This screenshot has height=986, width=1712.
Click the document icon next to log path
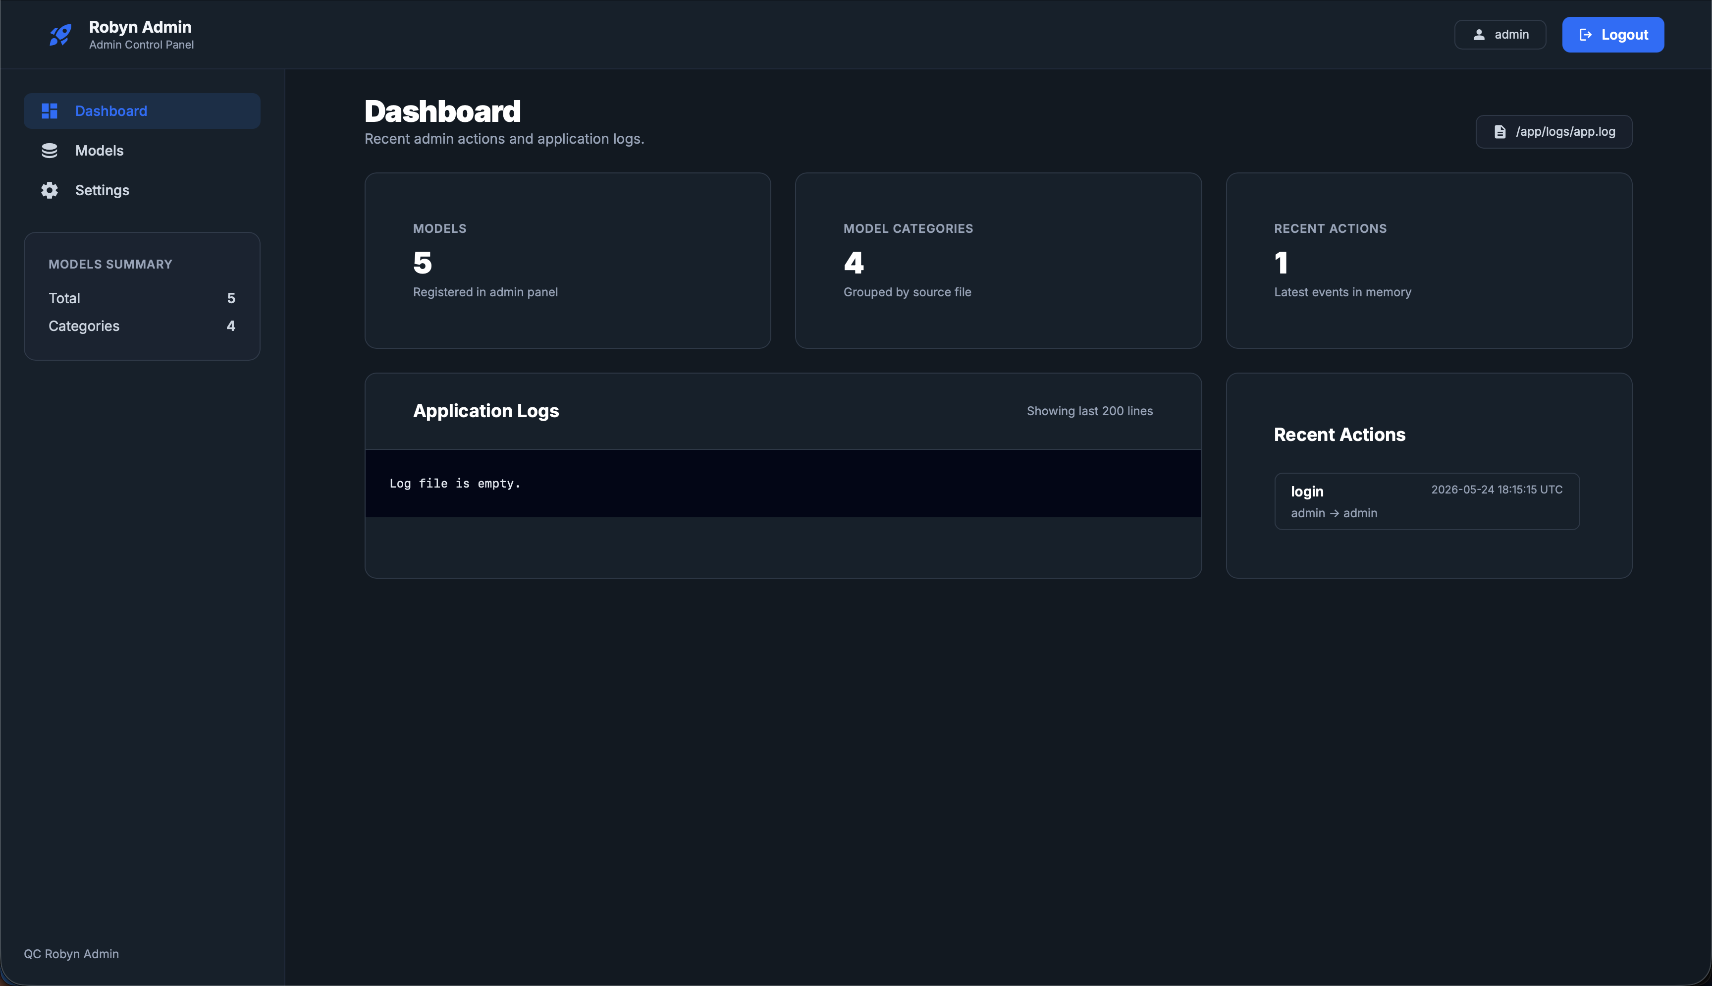tap(1500, 131)
